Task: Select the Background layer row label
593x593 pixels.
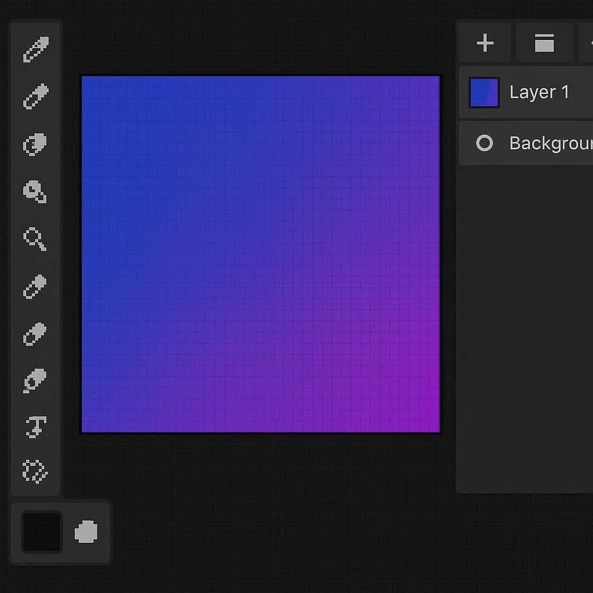Action: pyautogui.click(x=550, y=143)
